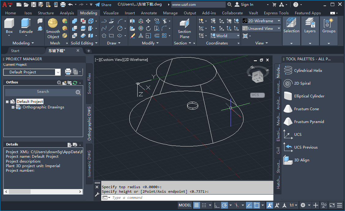
Task: Switch to the Visualize ribbon tab
Action: click(111, 13)
